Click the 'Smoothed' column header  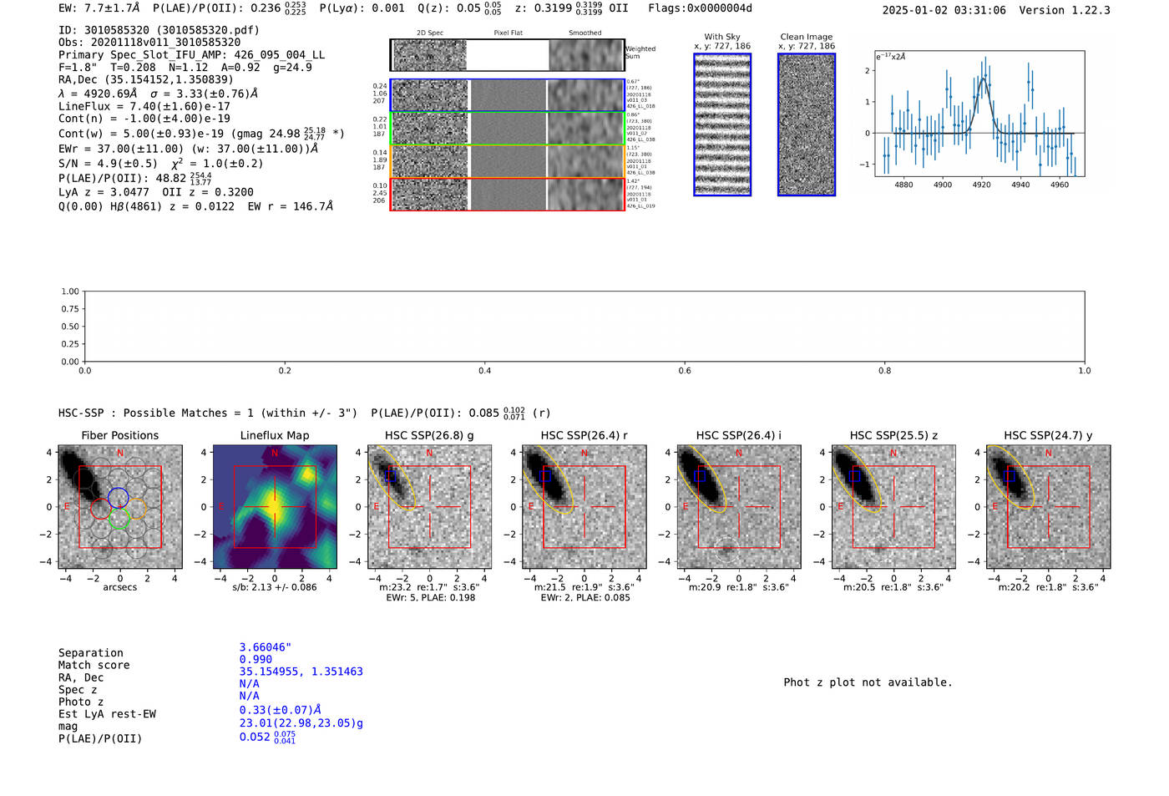coord(585,33)
